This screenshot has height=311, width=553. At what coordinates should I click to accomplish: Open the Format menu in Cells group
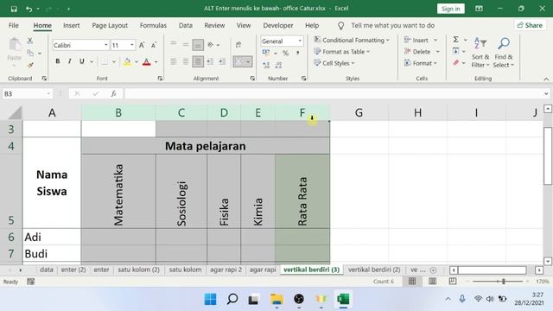tap(421, 63)
